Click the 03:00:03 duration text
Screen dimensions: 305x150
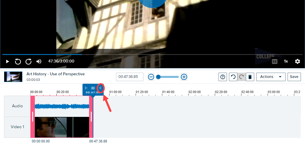pos(33,80)
